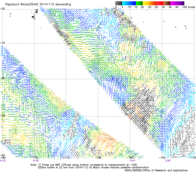Click the latitude label '-25'
Image resolution: width=196 pixels, height=172 pixels.
[2, 43]
